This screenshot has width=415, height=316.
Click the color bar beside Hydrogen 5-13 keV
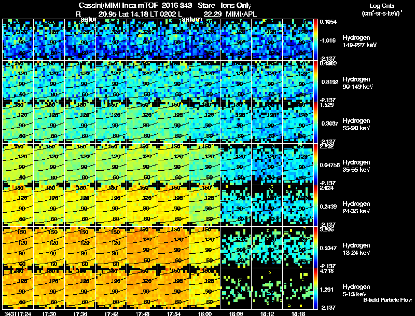click(315, 288)
